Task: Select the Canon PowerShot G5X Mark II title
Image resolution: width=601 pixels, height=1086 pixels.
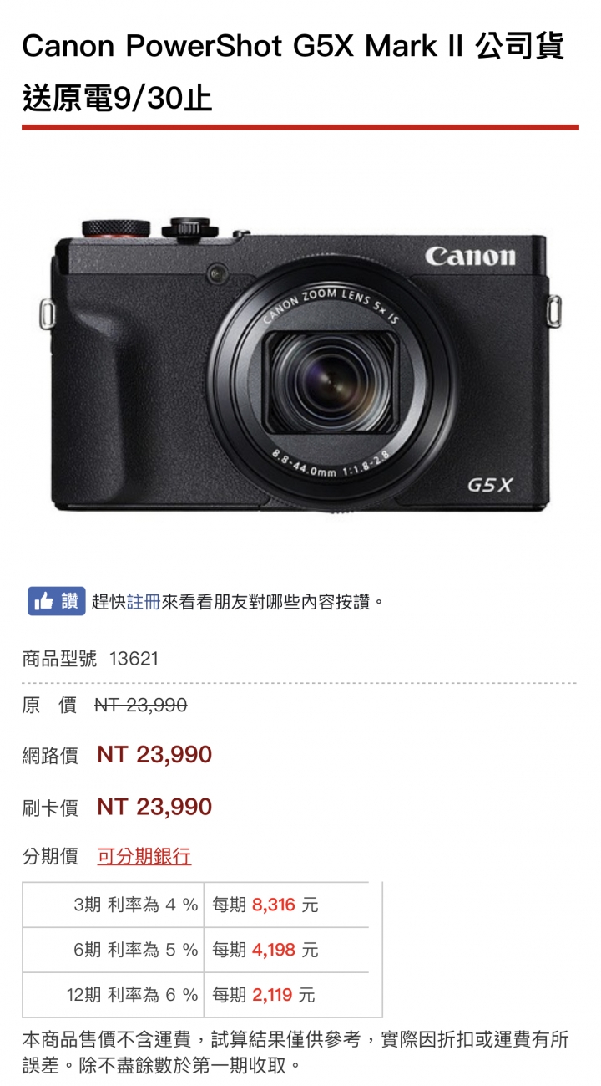Action: coord(294,73)
